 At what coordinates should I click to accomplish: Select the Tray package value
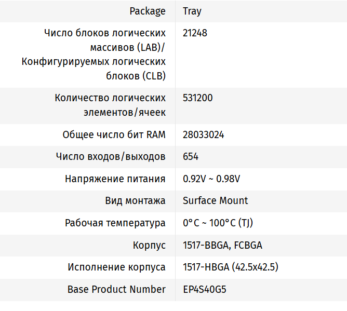[192, 11]
